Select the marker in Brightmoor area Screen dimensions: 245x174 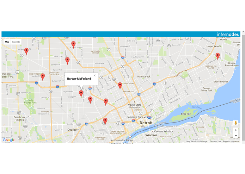click(x=43, y=77)
